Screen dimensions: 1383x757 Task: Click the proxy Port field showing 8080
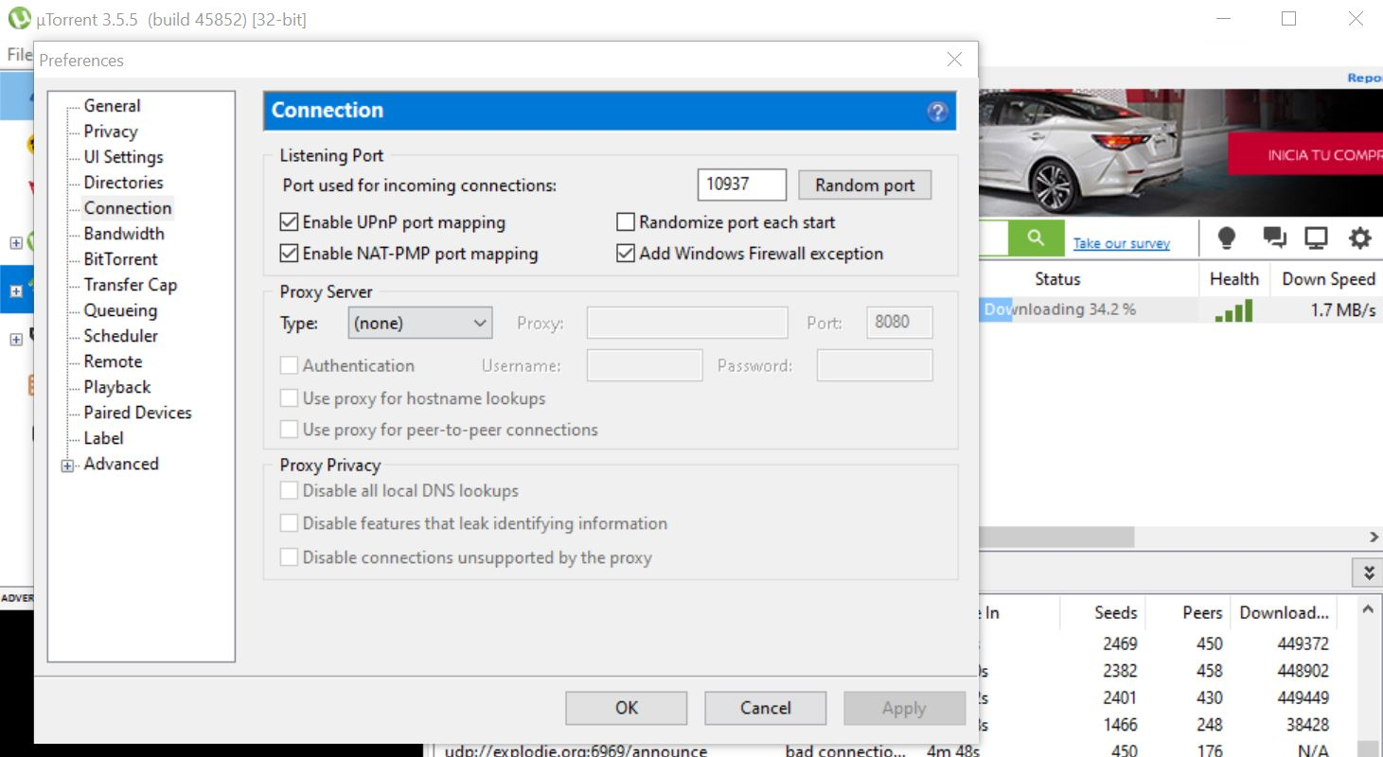pyautogui.click(x=899, y=323)
